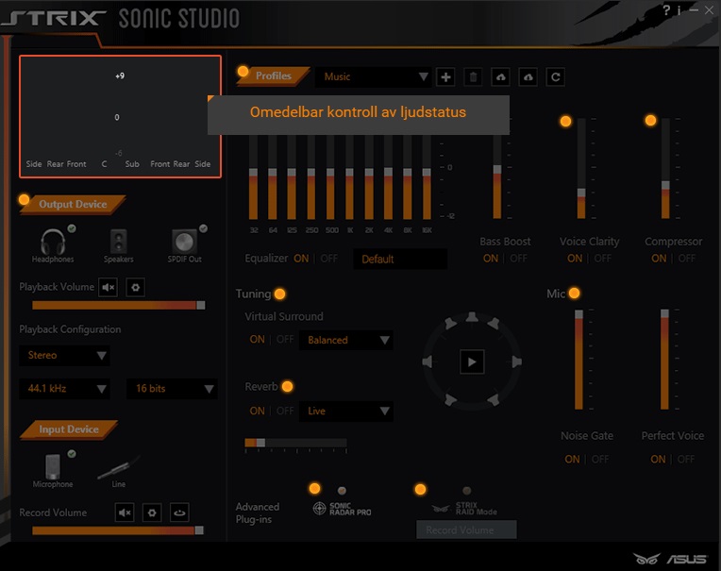Play the virtual surround speaker test

click(473, 361)
